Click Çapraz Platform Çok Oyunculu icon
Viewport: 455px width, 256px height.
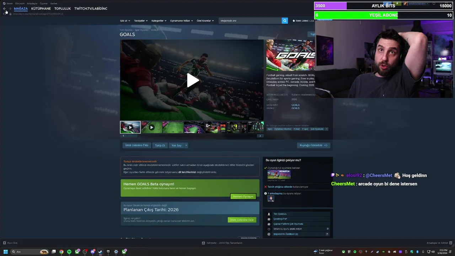[x=269, y=224]
